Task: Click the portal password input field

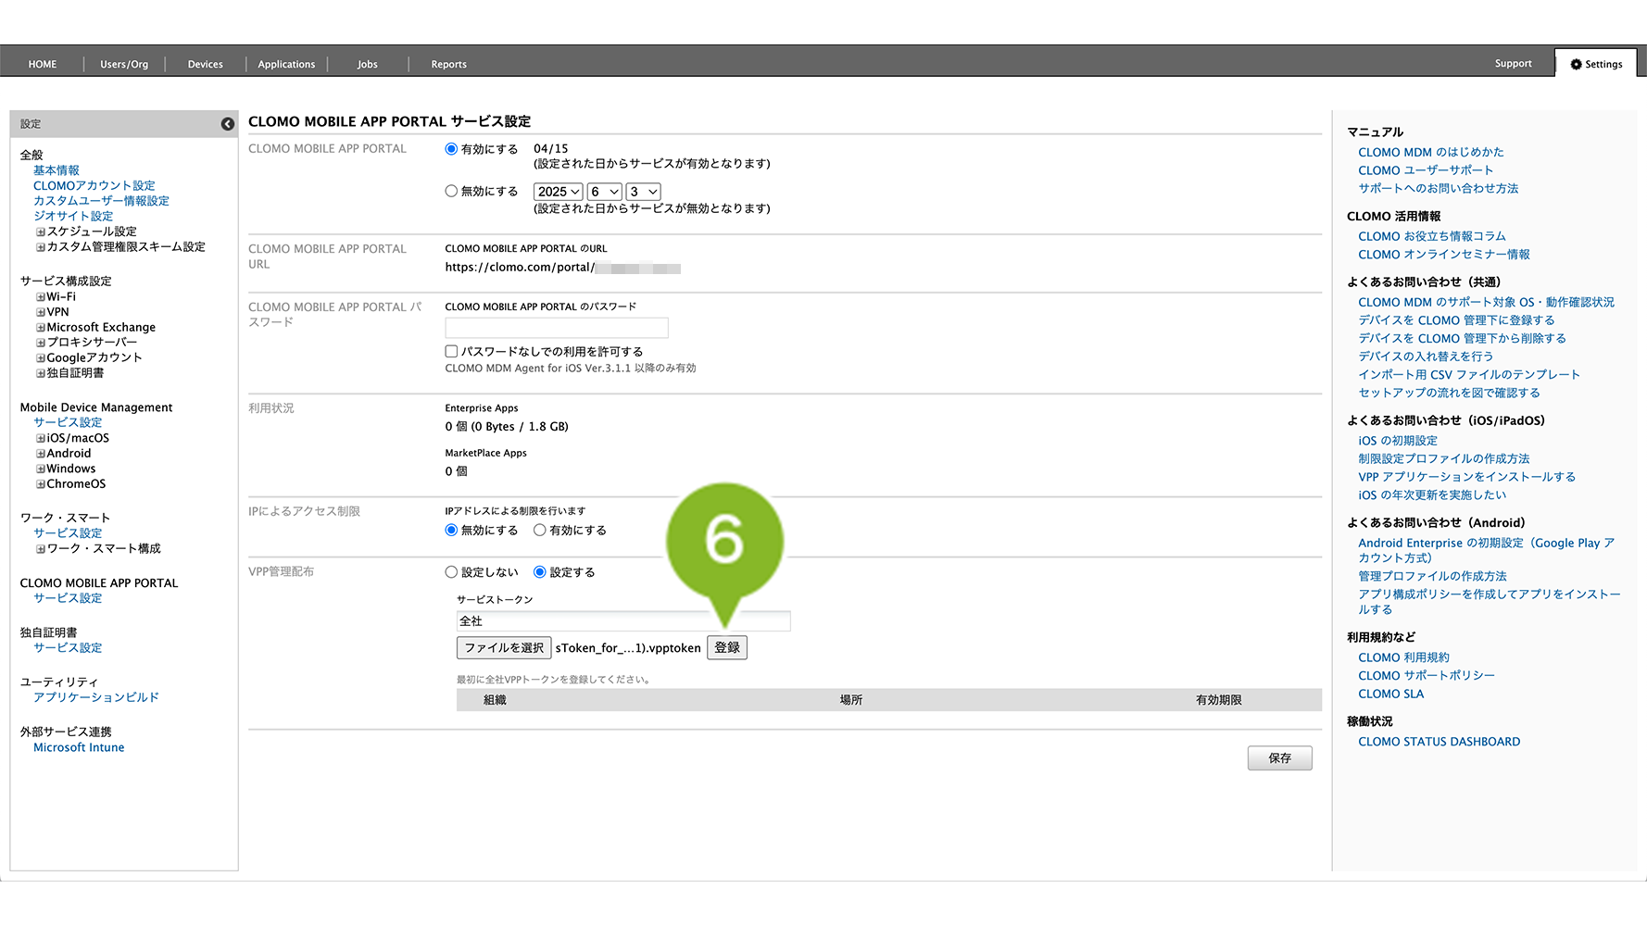Action: [x=556, y=328]
